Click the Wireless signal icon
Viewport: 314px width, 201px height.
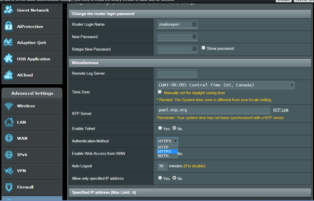(9, 106)
